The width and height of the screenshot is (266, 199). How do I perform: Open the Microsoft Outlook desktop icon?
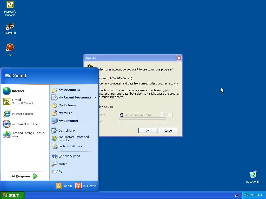10,9
